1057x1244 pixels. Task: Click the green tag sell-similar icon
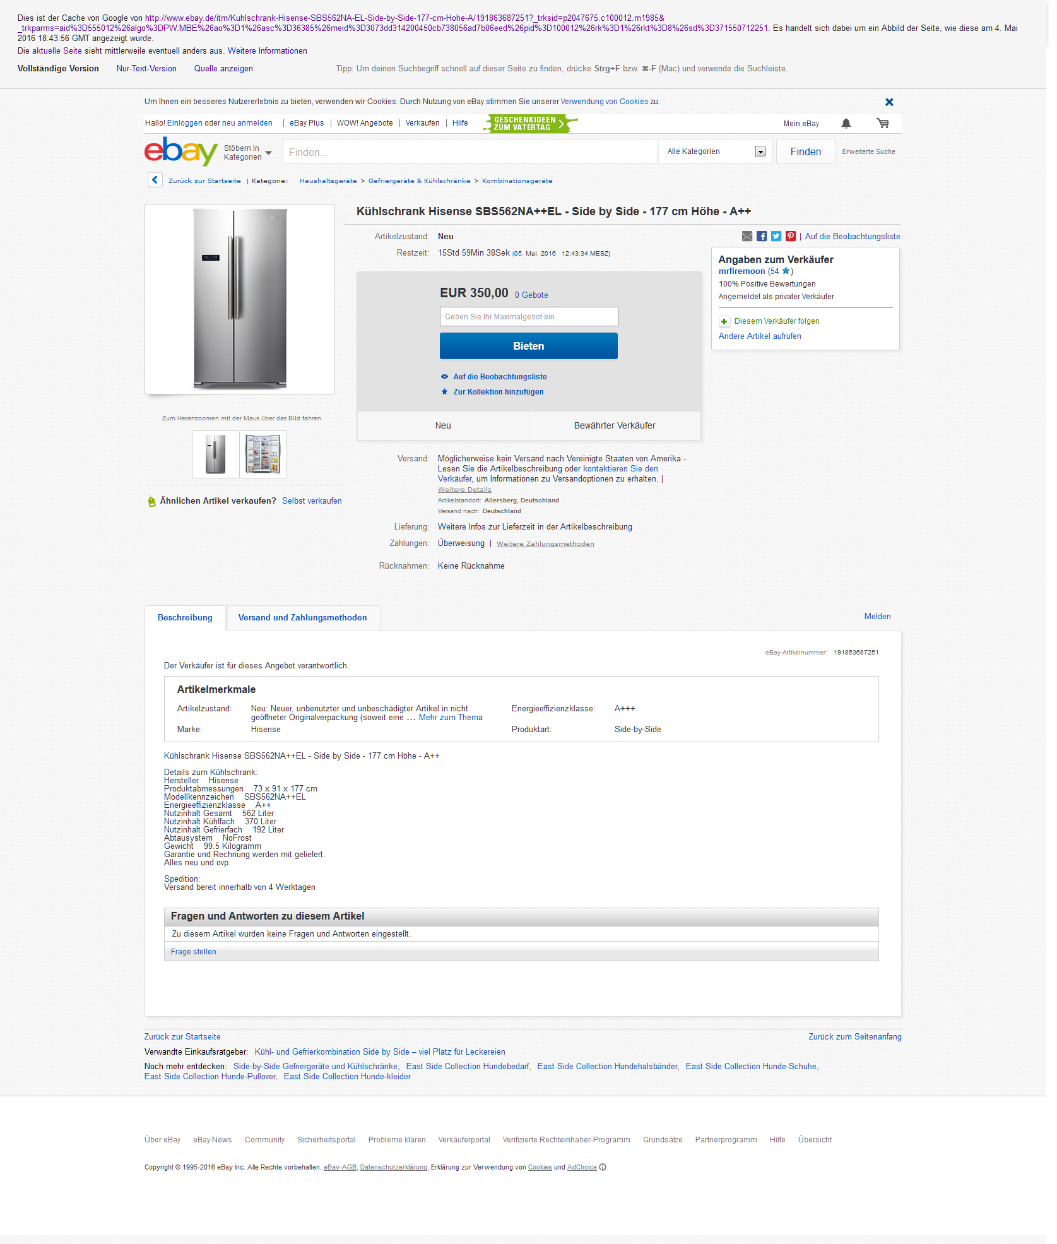point(151,501)
